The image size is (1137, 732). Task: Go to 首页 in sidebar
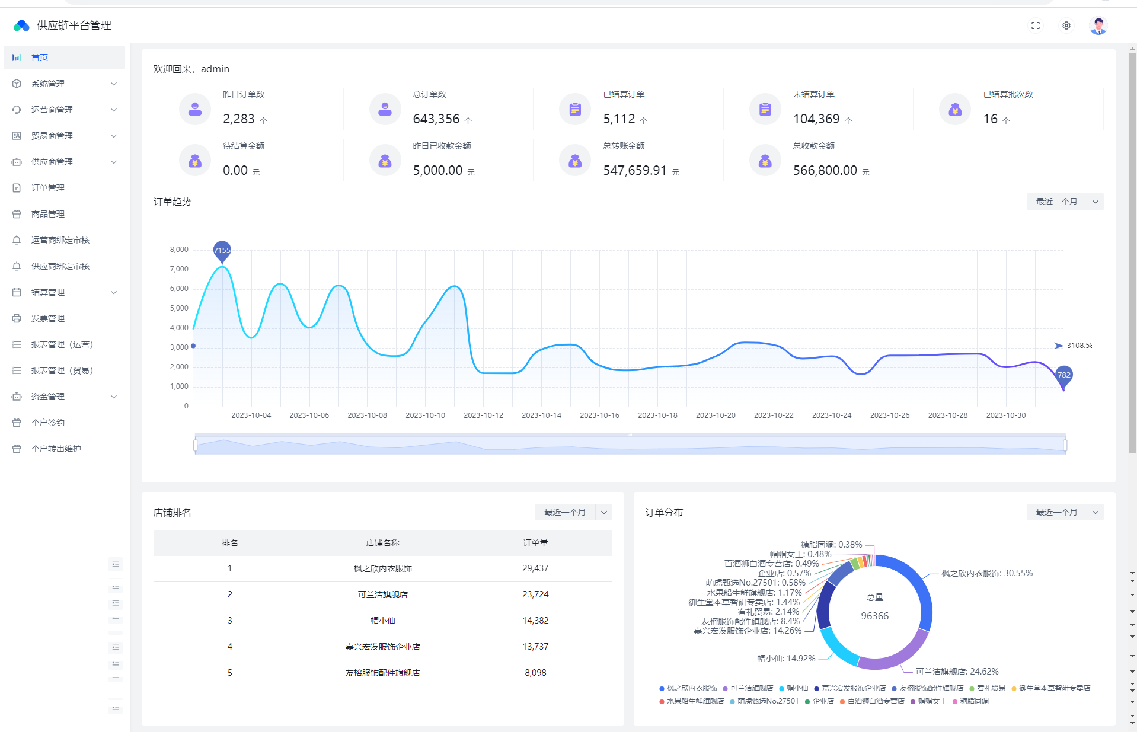coord(65,57)
